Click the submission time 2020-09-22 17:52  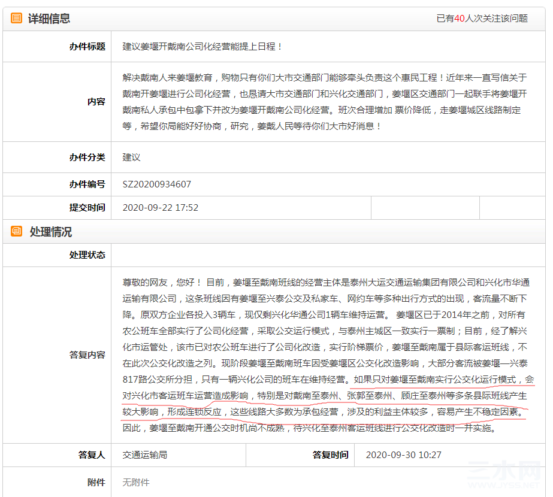tap(160, 208)
